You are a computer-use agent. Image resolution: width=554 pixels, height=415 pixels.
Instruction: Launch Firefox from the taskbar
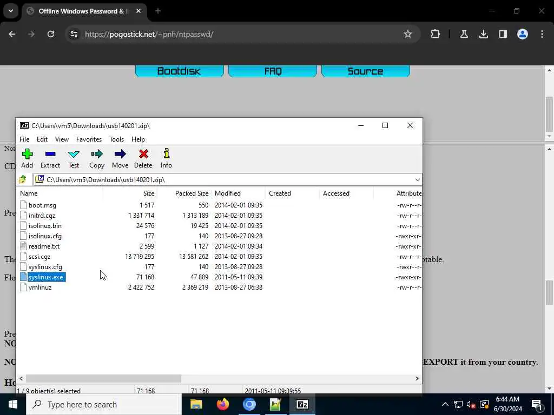coord(222,404)
